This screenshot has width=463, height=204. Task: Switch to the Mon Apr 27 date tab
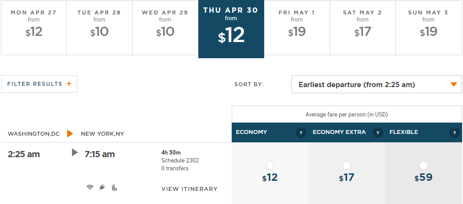(34, 28)
